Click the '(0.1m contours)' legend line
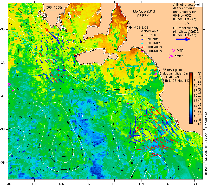 click(x=184, y=8)
